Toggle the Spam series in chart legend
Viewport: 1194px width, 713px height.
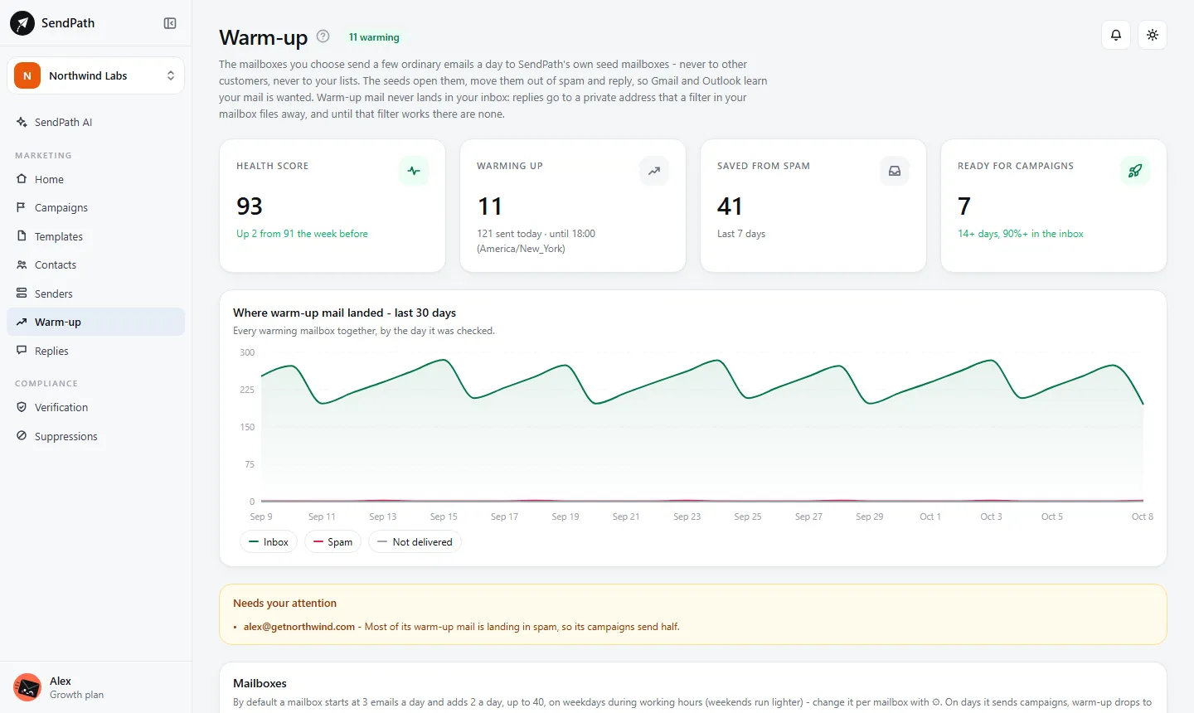pyautogui.click(x=333, y=542)
